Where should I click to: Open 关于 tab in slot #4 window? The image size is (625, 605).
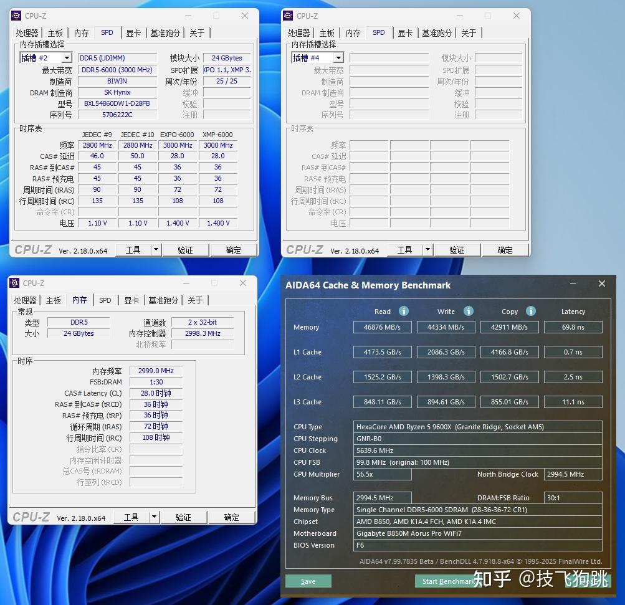(x=469, y=33)
